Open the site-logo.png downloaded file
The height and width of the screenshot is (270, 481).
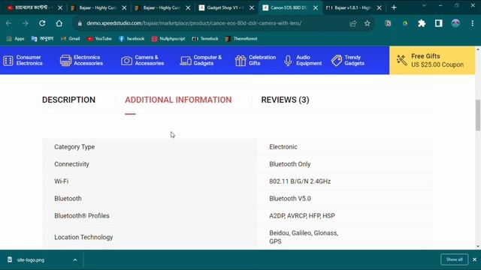31,260
